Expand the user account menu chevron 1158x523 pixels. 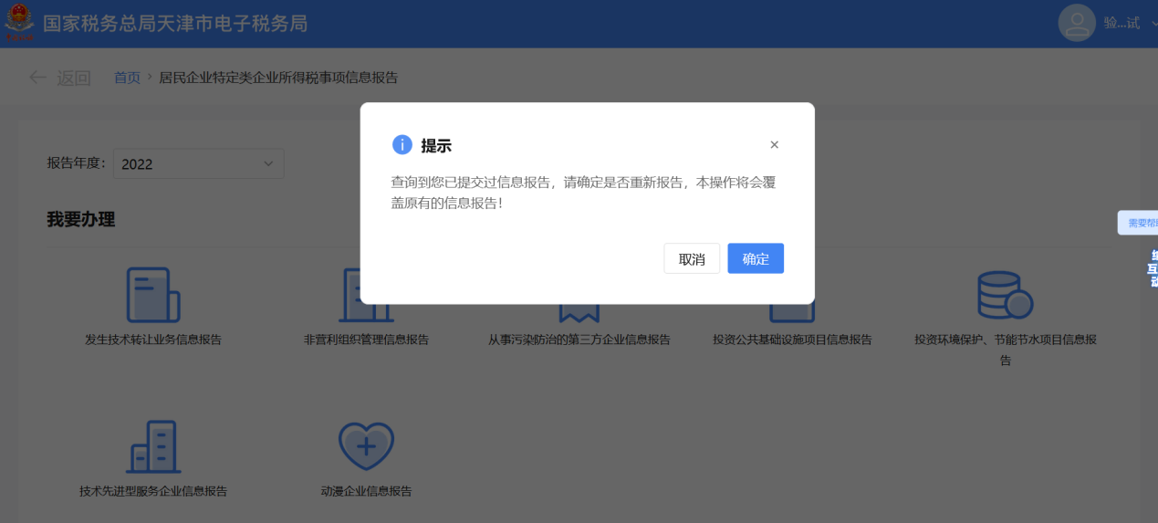click(1153, 24)
